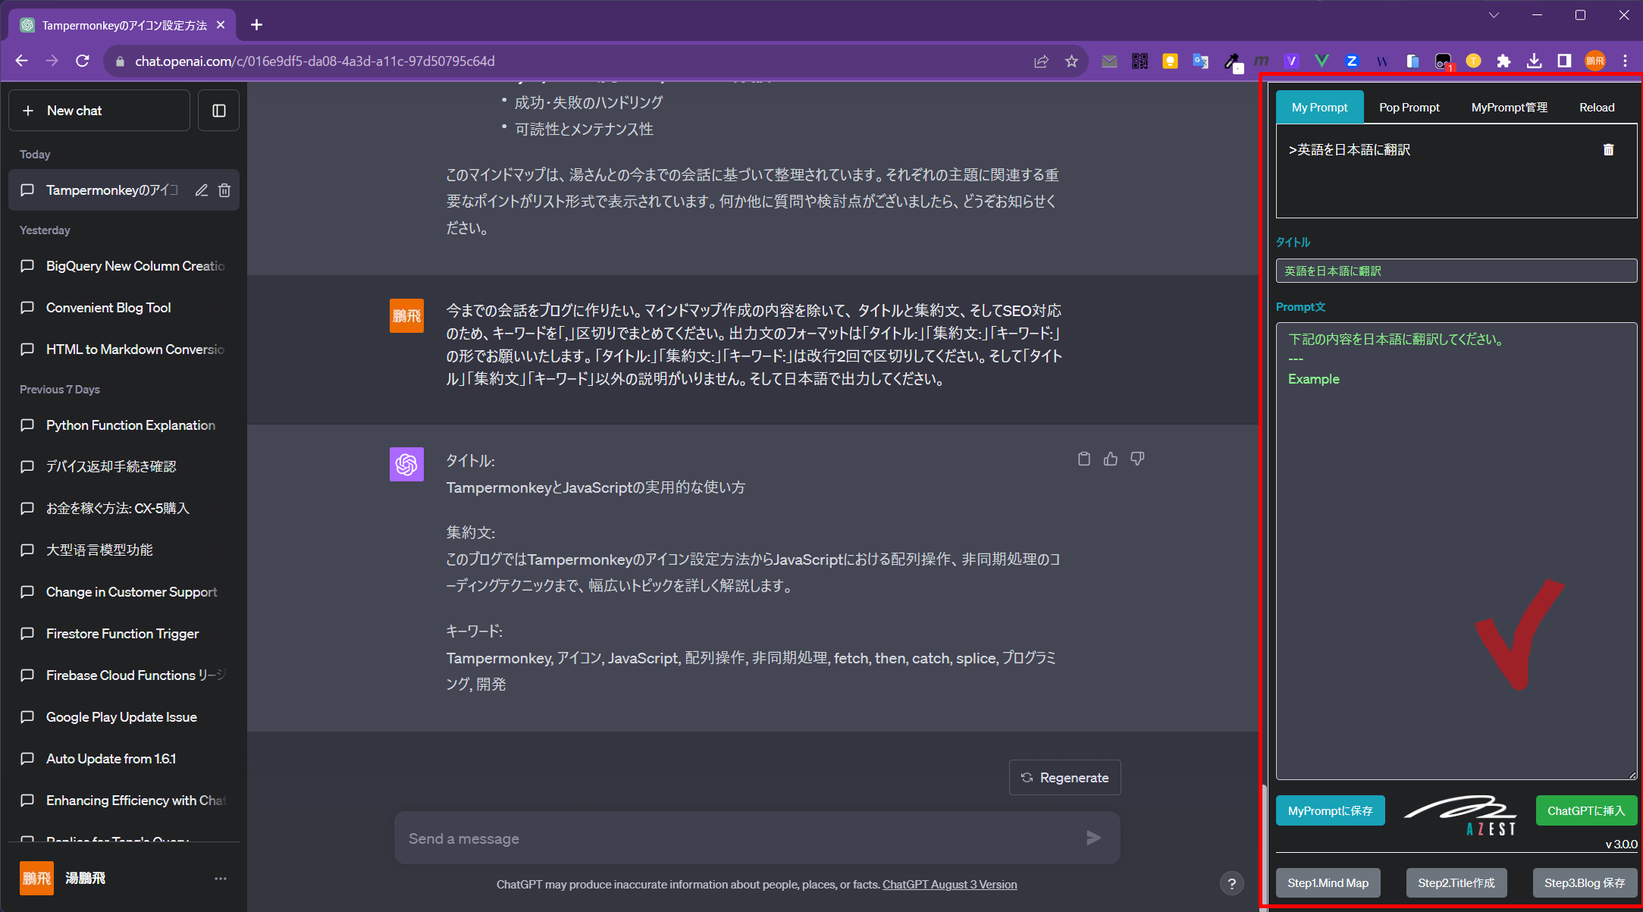Toggle the ChatGPT sidebar collapse button
Viewport: 1643px width, 912px height.
219,111
